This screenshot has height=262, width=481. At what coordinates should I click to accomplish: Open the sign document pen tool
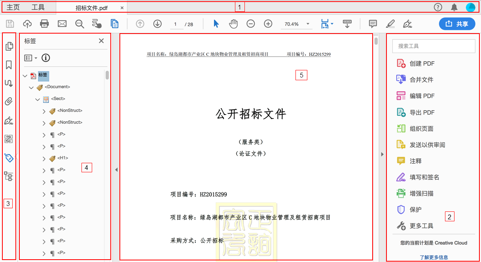pyautogui.click(x=408, y=24)
